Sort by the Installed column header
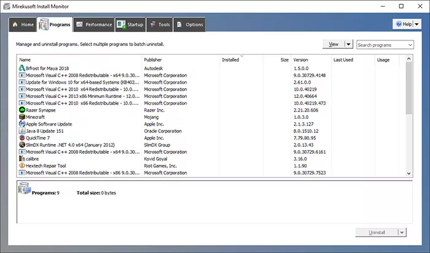430x253 pixels. (x=241, y=59)
